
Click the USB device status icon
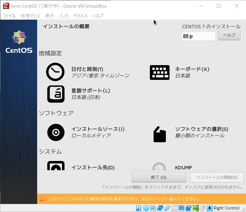(167, 208)
